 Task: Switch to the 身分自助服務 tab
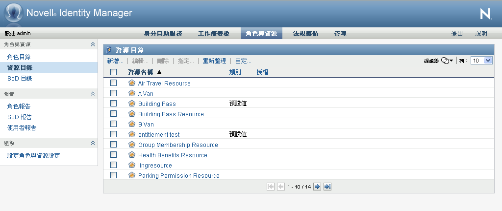(x=163, y=34)
